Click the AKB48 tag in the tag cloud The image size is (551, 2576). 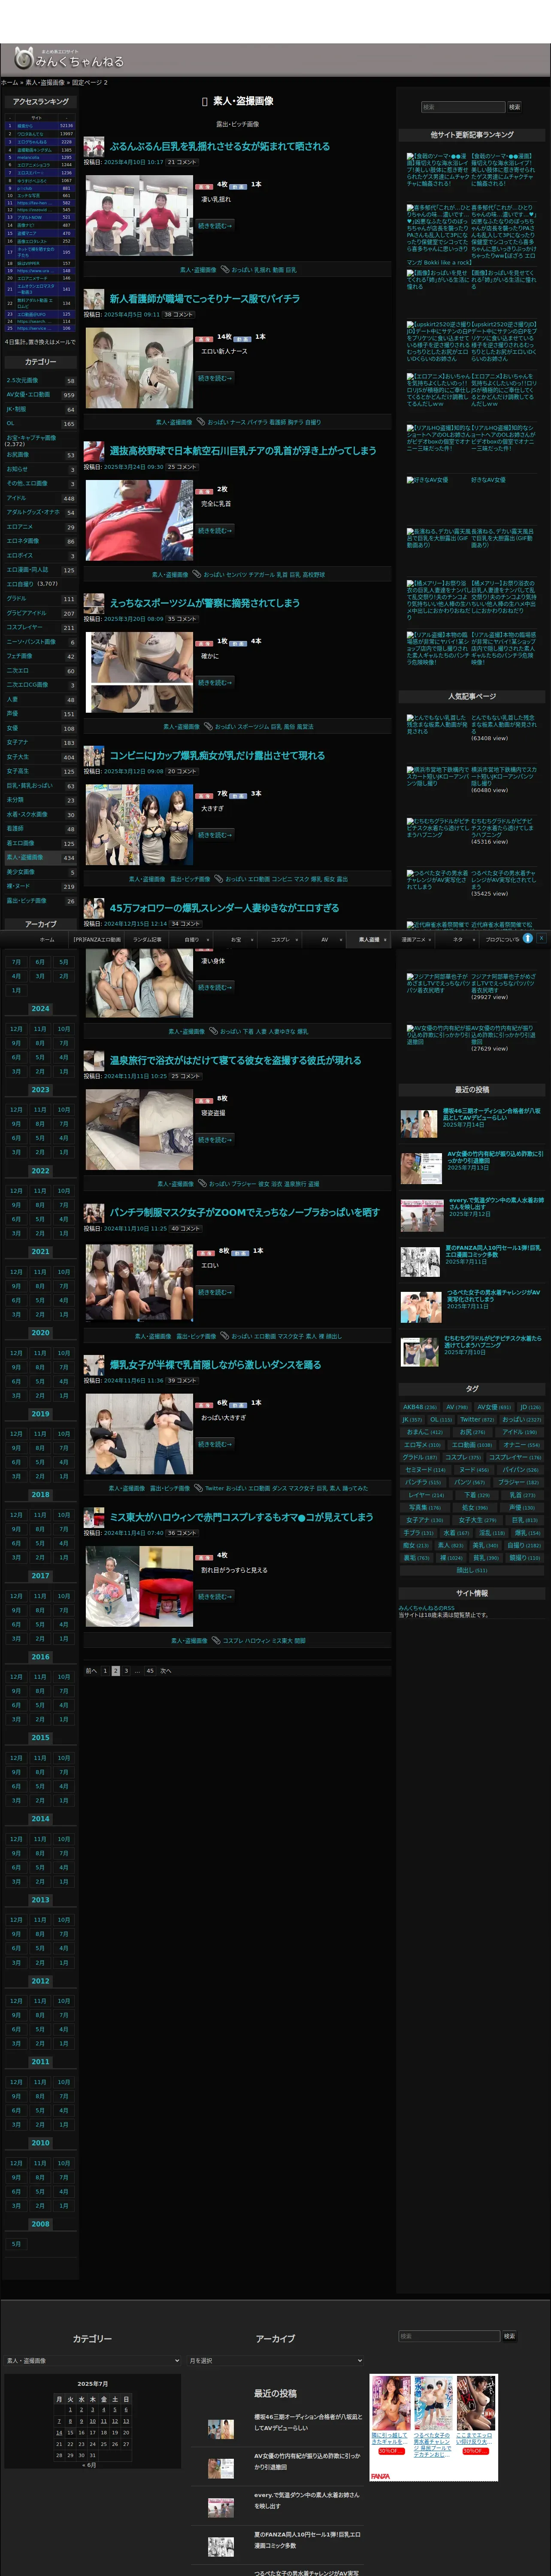[420, 1407]
